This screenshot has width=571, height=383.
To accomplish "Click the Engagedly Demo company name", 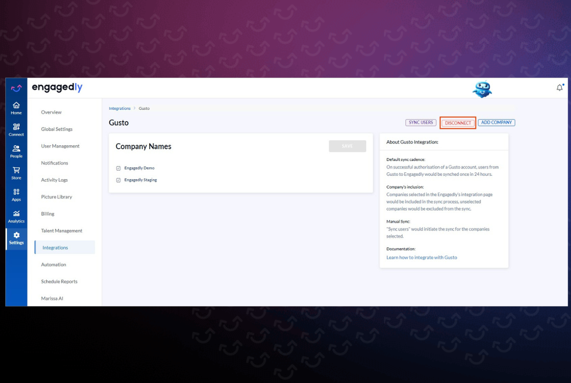I will [139, 168].
